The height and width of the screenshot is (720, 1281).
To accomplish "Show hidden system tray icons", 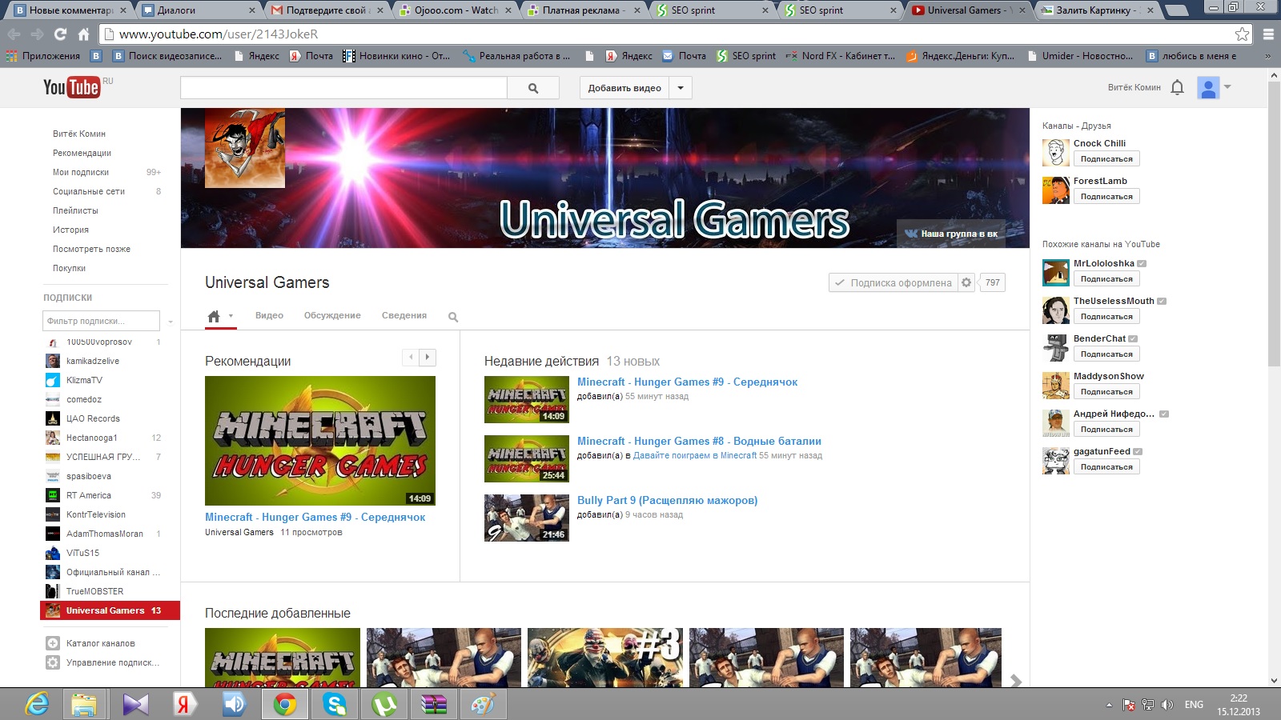I will (x=1109, y=705).
